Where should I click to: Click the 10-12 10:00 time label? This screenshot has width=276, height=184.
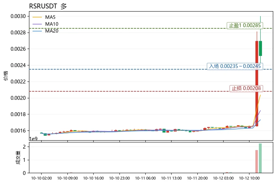click(249, 178)
